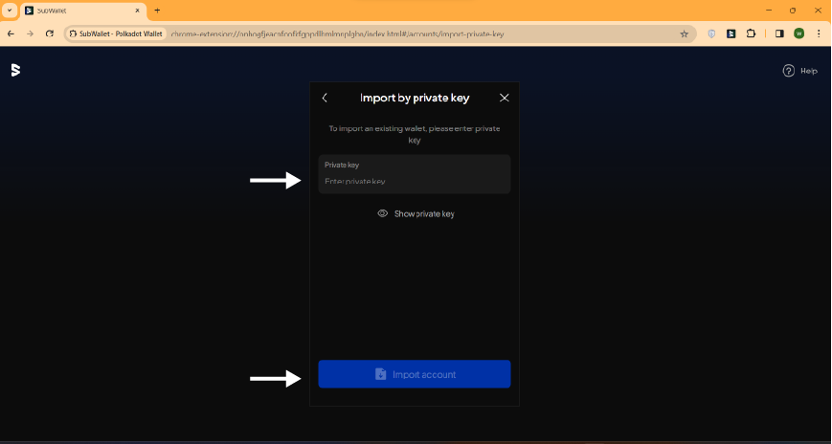Click the SubWallet extension icon in toolbar

731,33
